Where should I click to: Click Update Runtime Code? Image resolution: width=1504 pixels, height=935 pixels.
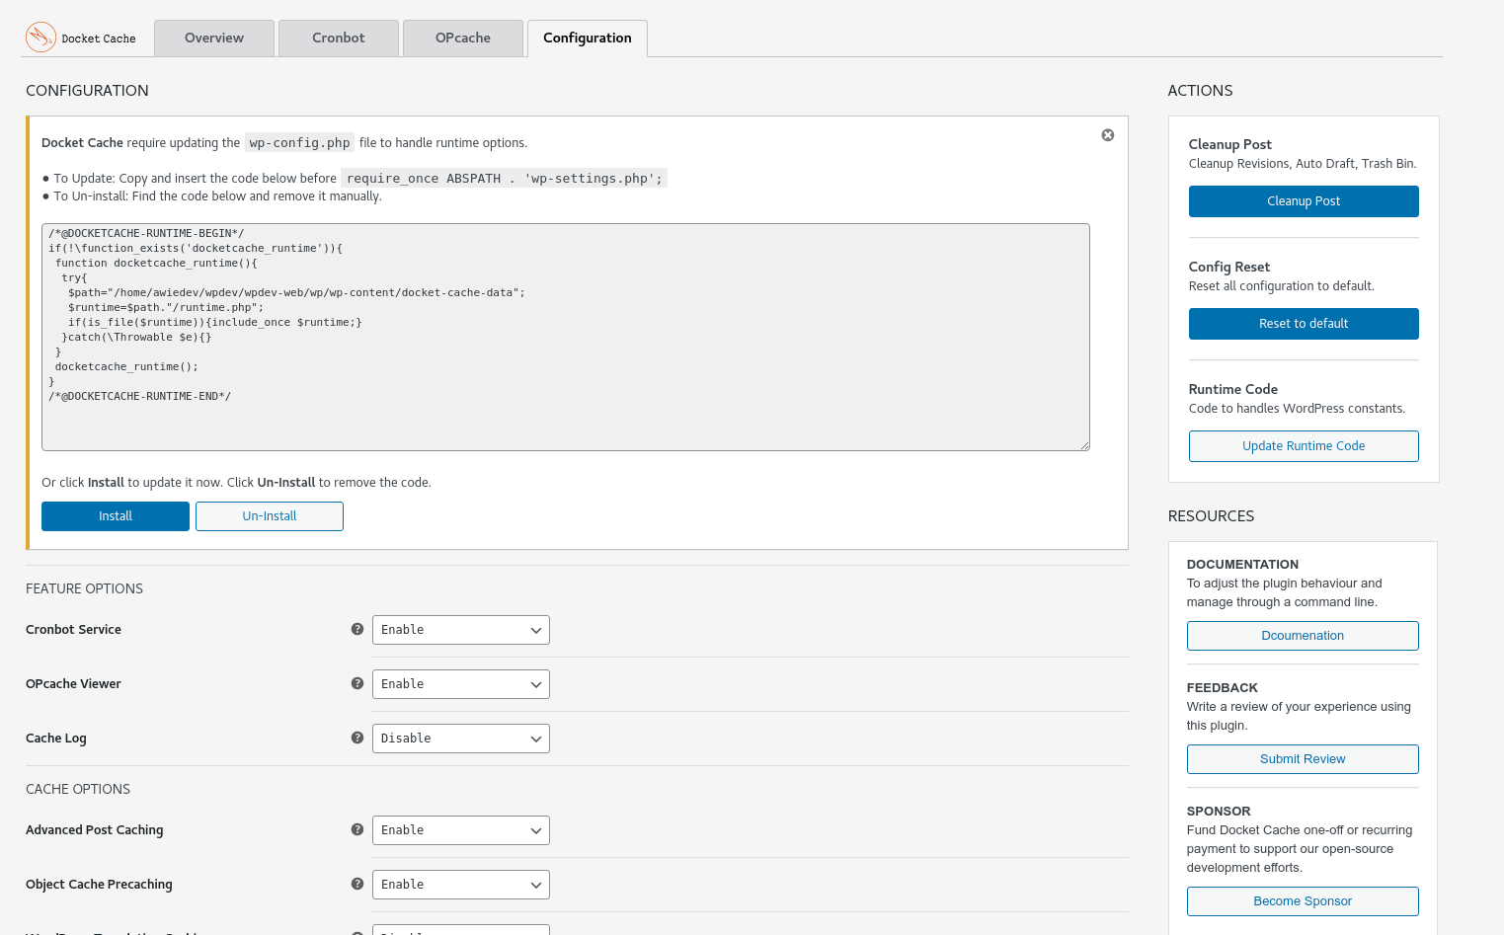[1303, 445]
